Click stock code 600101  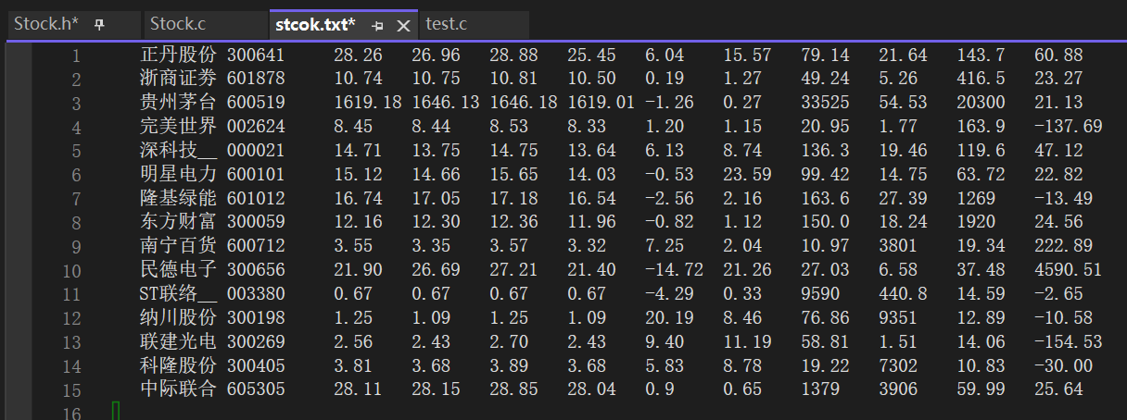(x=256, y=175)
